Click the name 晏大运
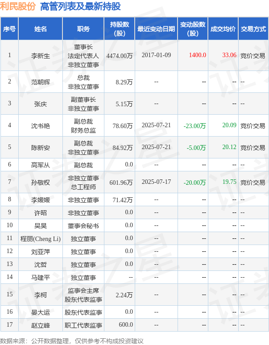The image size is (269, 345). 41,312
